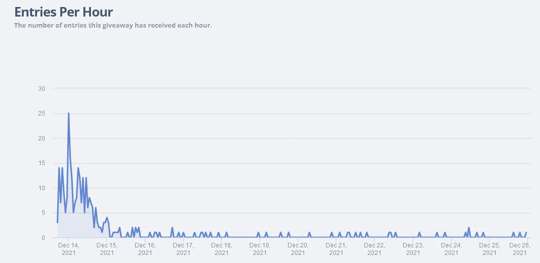This screenshot has height=263, width=540.
Task: Click the 2-entry spike near Dec 24
Action: (469, 227)
